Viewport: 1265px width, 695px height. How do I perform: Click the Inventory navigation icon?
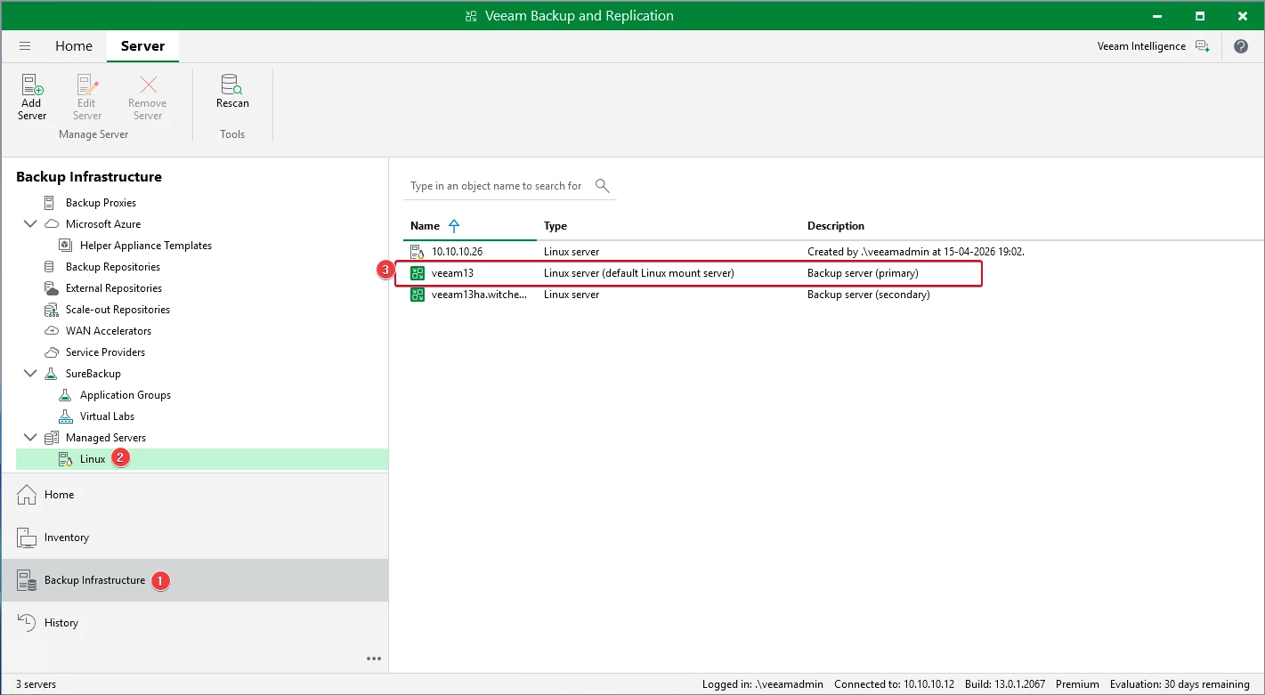[x=27, y=537]
